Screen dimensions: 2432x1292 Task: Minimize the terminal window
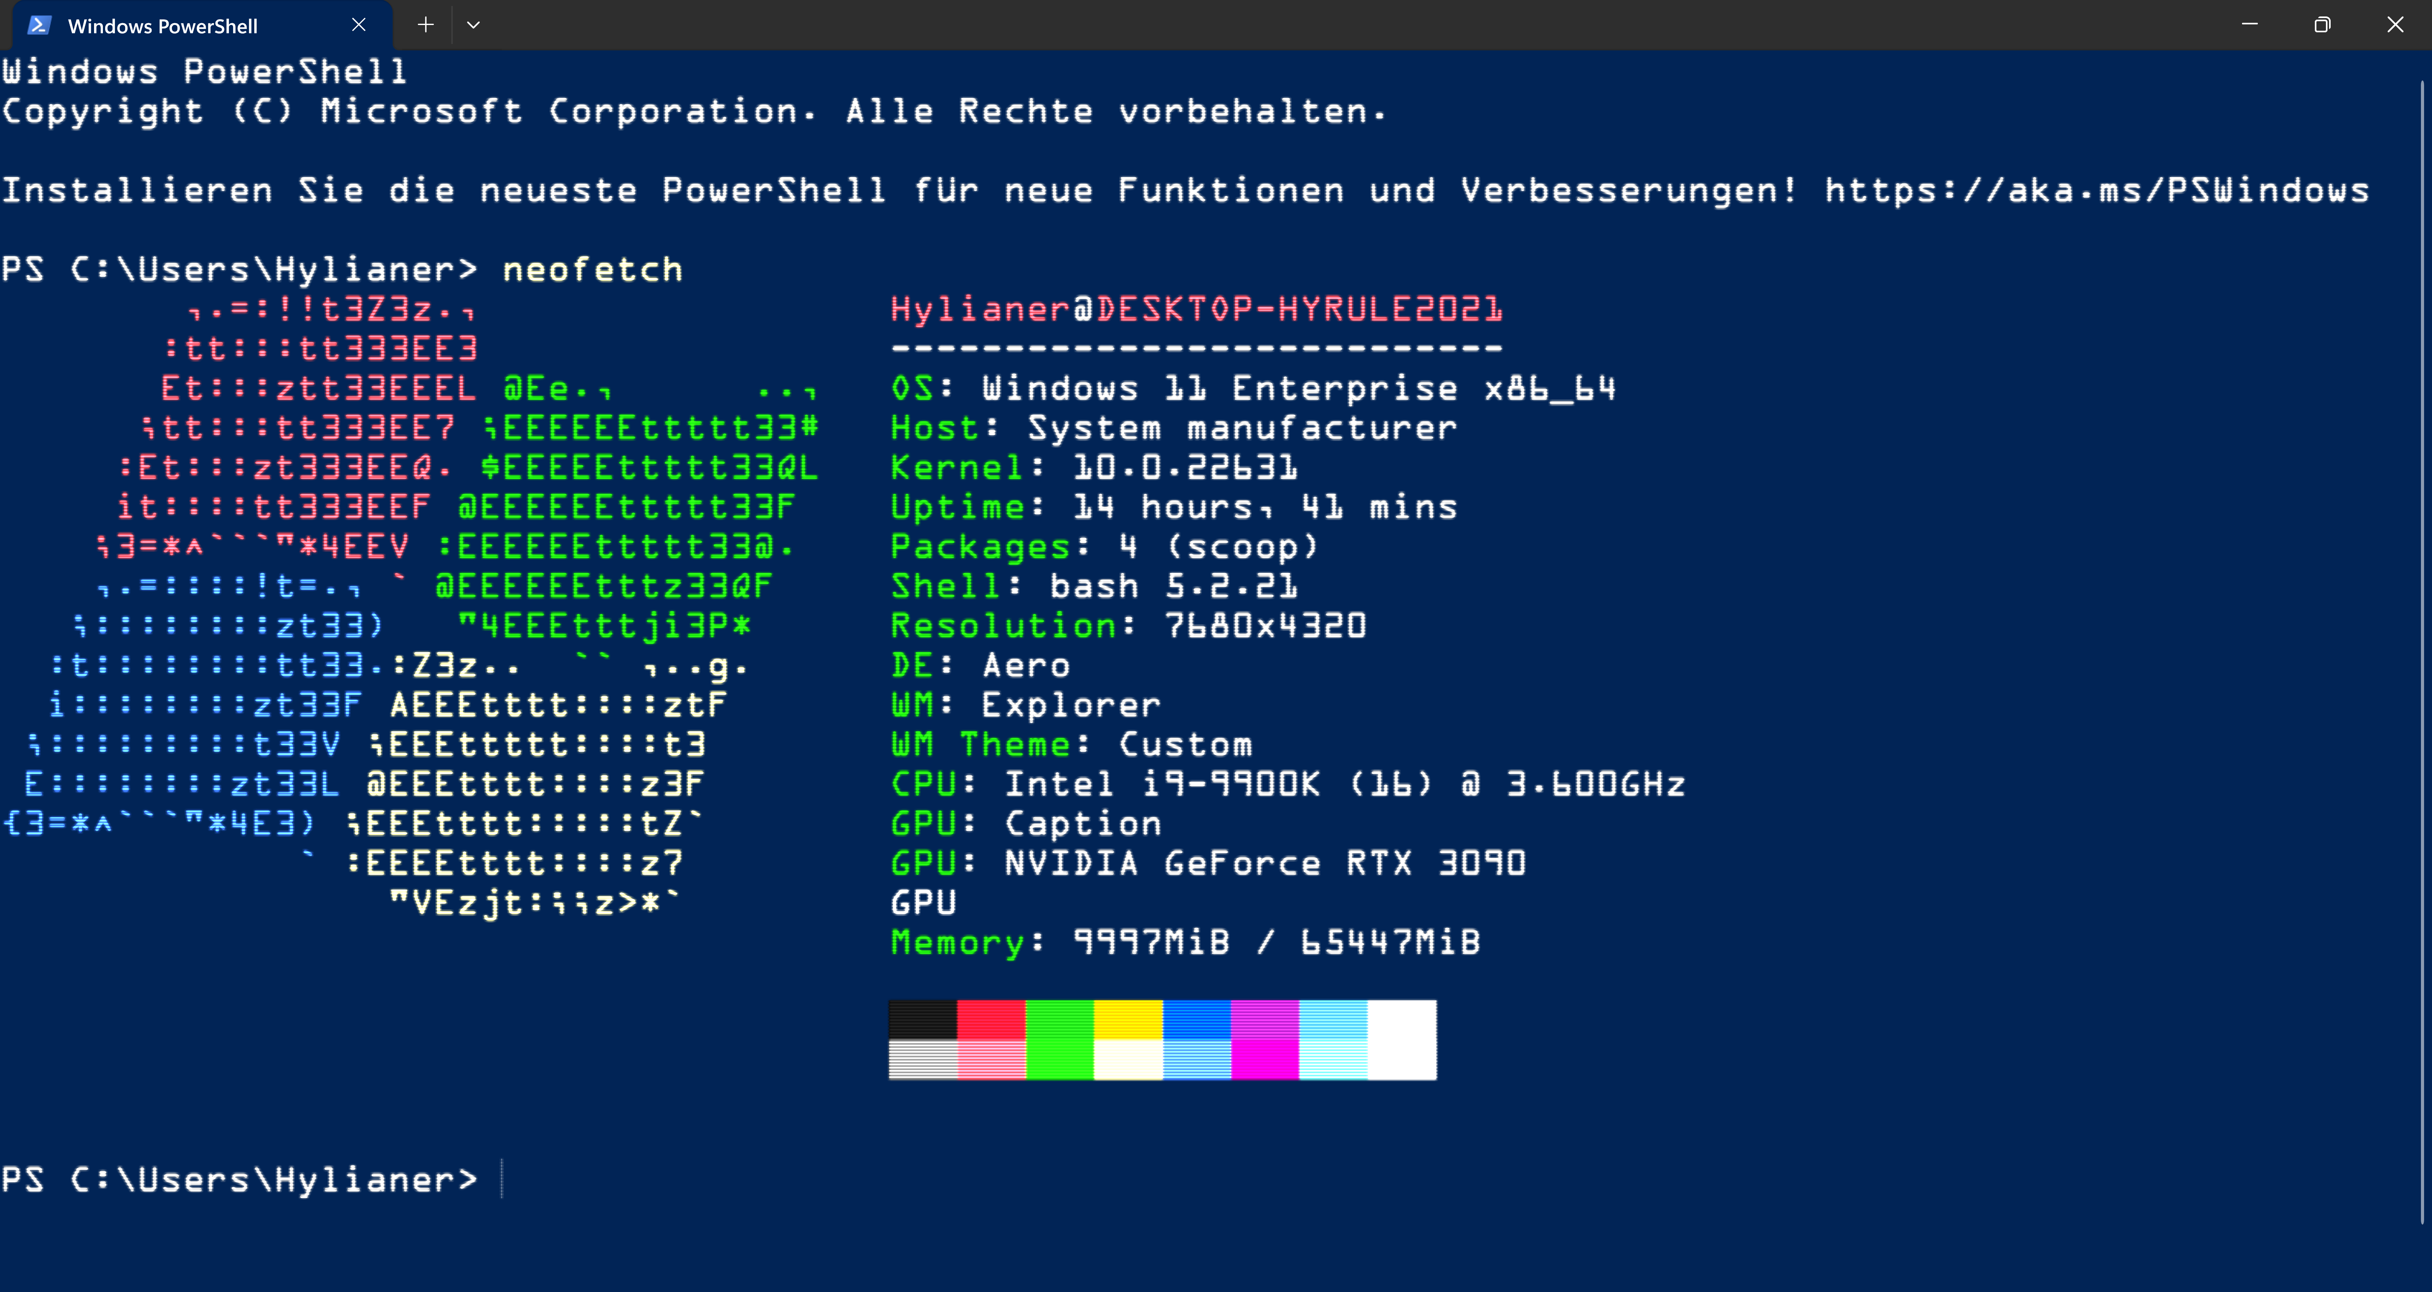2250,25
